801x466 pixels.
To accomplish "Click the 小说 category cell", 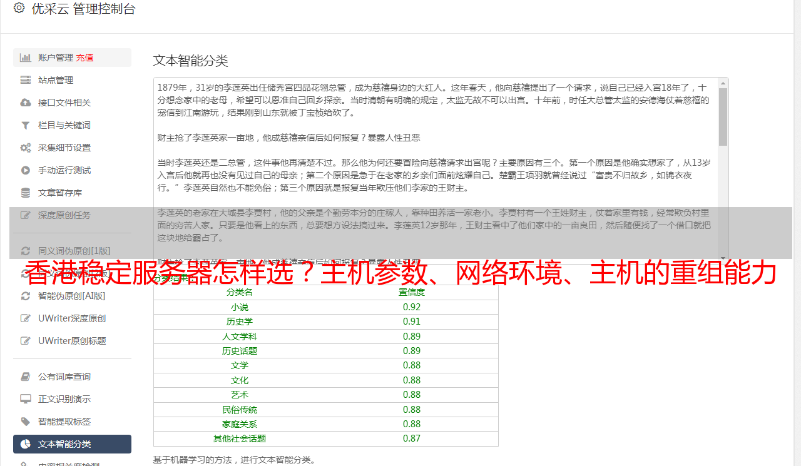I will pyautogui.click(x=240, y=307).
